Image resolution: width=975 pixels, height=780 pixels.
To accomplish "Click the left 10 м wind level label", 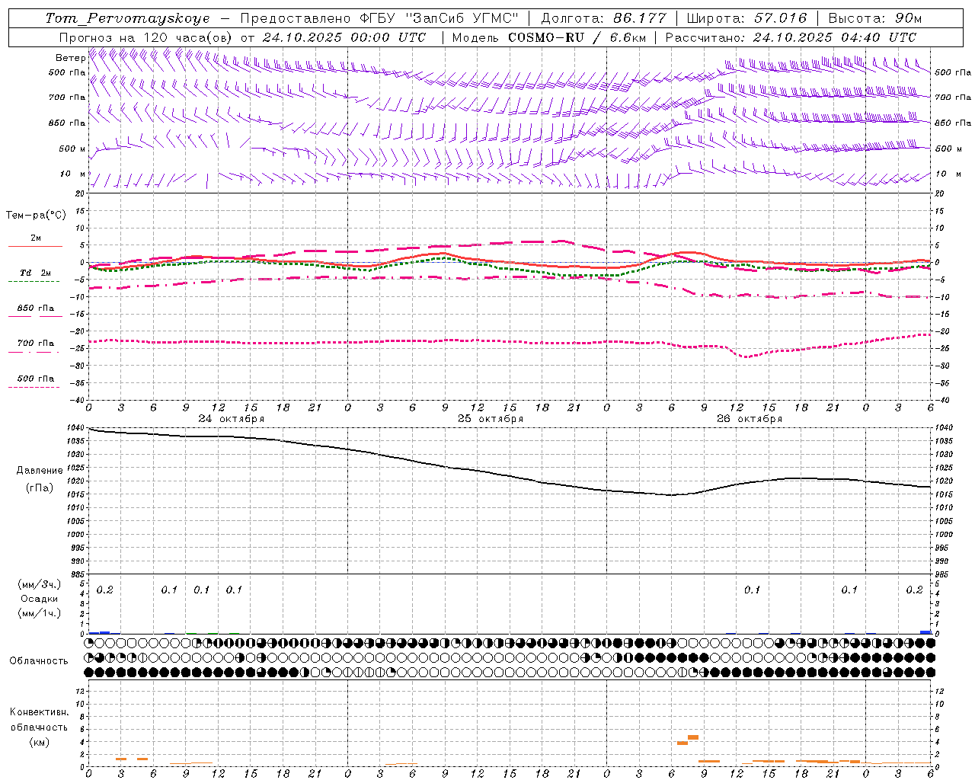I will (73, 174).
